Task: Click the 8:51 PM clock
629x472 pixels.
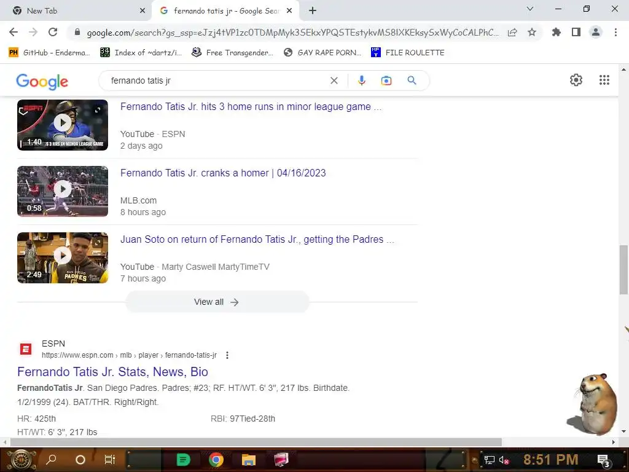Action: pos(550,460)
